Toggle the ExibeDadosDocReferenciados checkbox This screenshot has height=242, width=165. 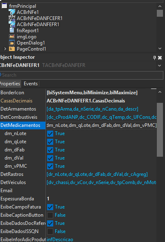click(x=50, y=223)
